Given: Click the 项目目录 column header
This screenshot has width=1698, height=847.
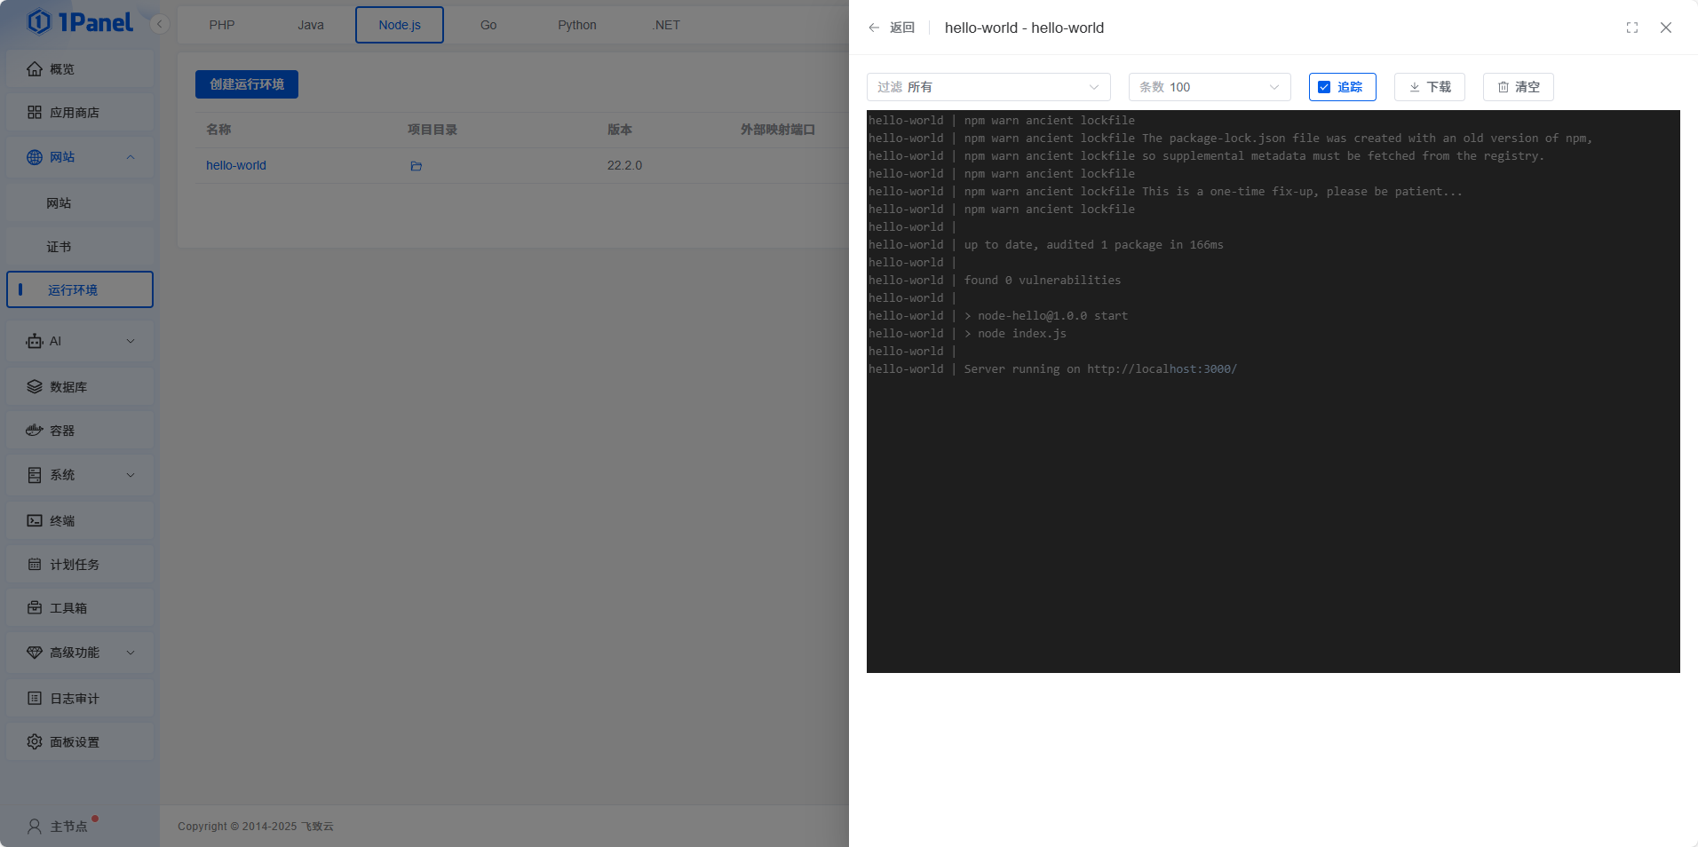Looking at the screenshot, I should [432, 130].
